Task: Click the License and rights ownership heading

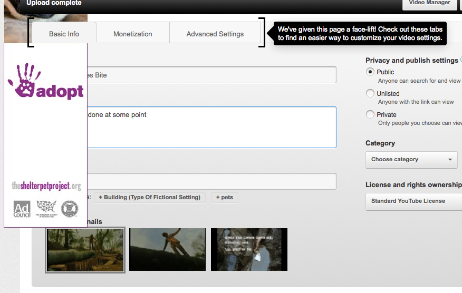Action: pyautogui.click(x=413, y=184)
